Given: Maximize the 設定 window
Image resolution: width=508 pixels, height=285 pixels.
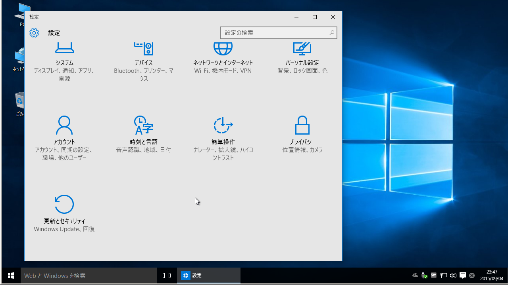Looking at the screenshot, I should [315, 17].
